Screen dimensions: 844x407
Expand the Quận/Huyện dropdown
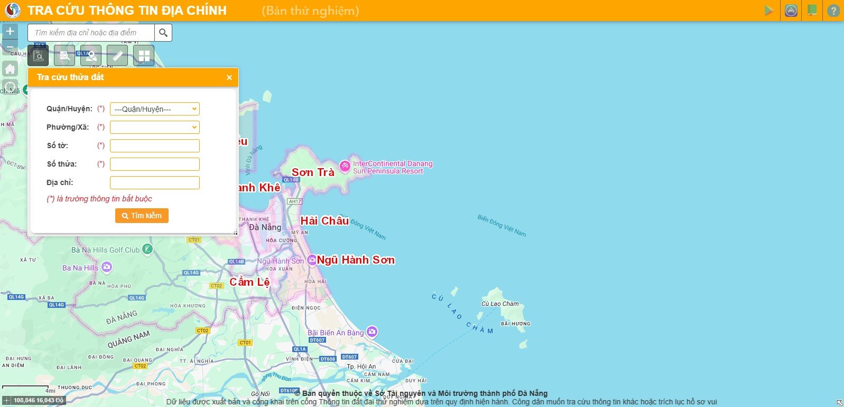coord(155,109)
